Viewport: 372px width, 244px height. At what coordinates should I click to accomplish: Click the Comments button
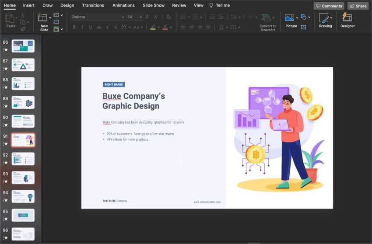coord(329,6)
